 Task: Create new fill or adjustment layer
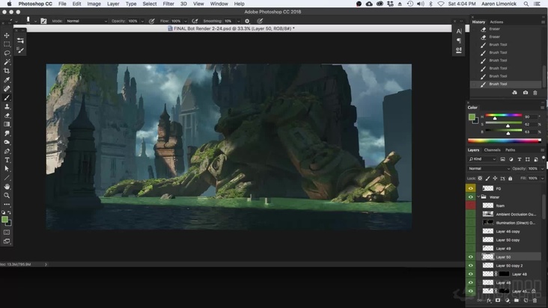507,300
